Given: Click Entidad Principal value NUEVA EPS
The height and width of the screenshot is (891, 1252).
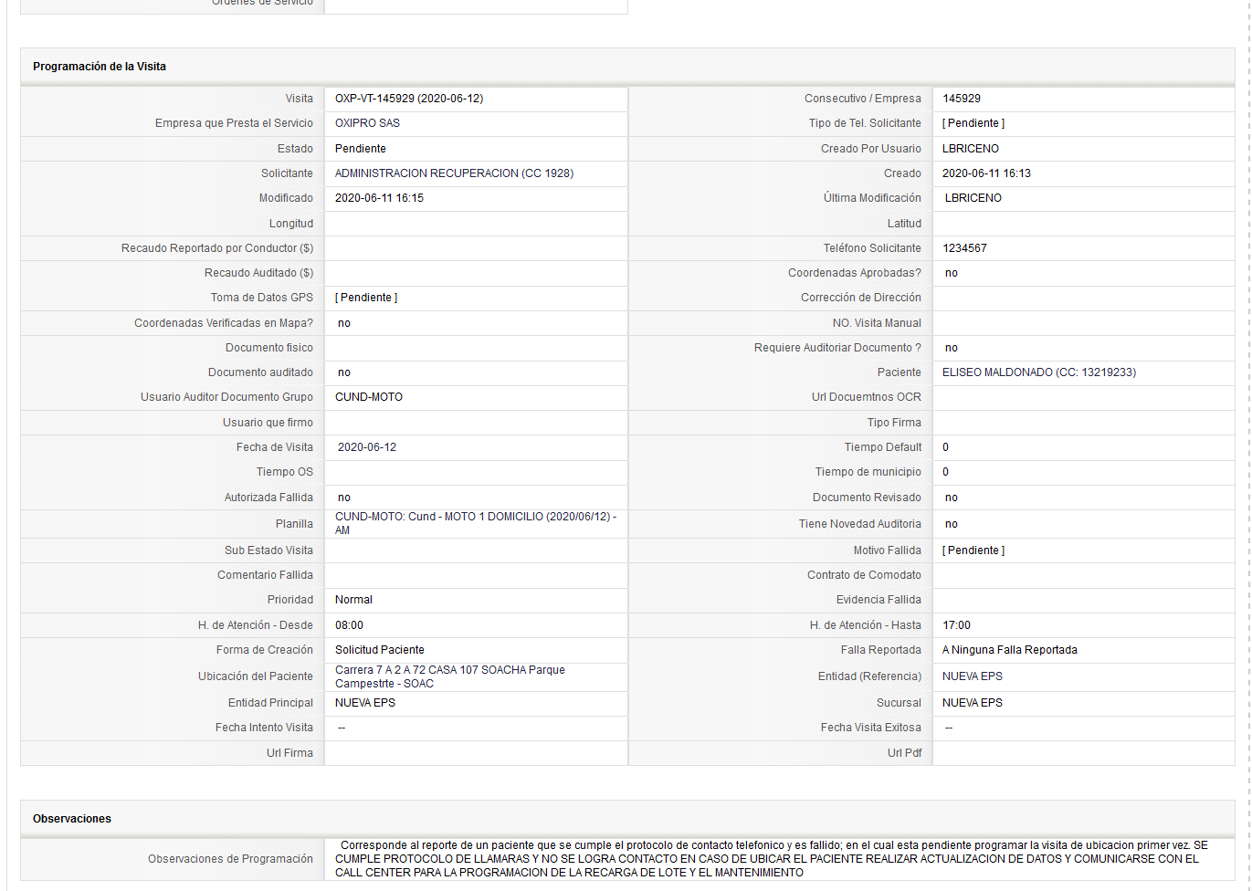Looking at the screenshot, I should 365,703.
